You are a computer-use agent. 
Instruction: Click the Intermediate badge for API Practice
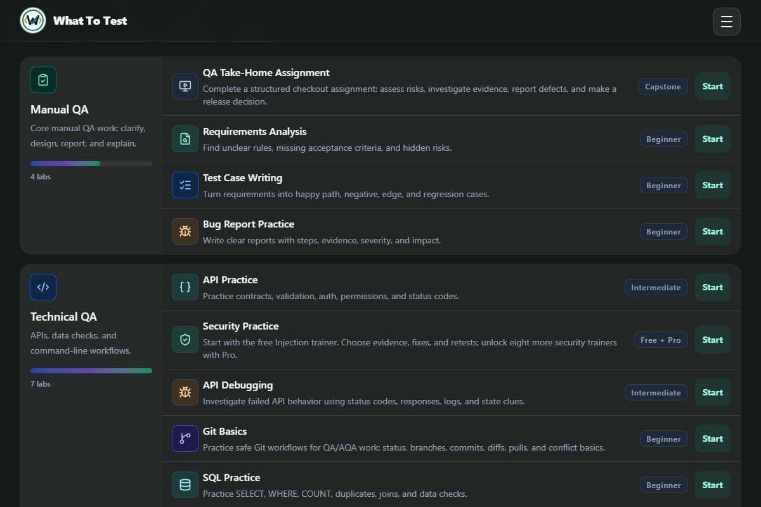point(656,288)
